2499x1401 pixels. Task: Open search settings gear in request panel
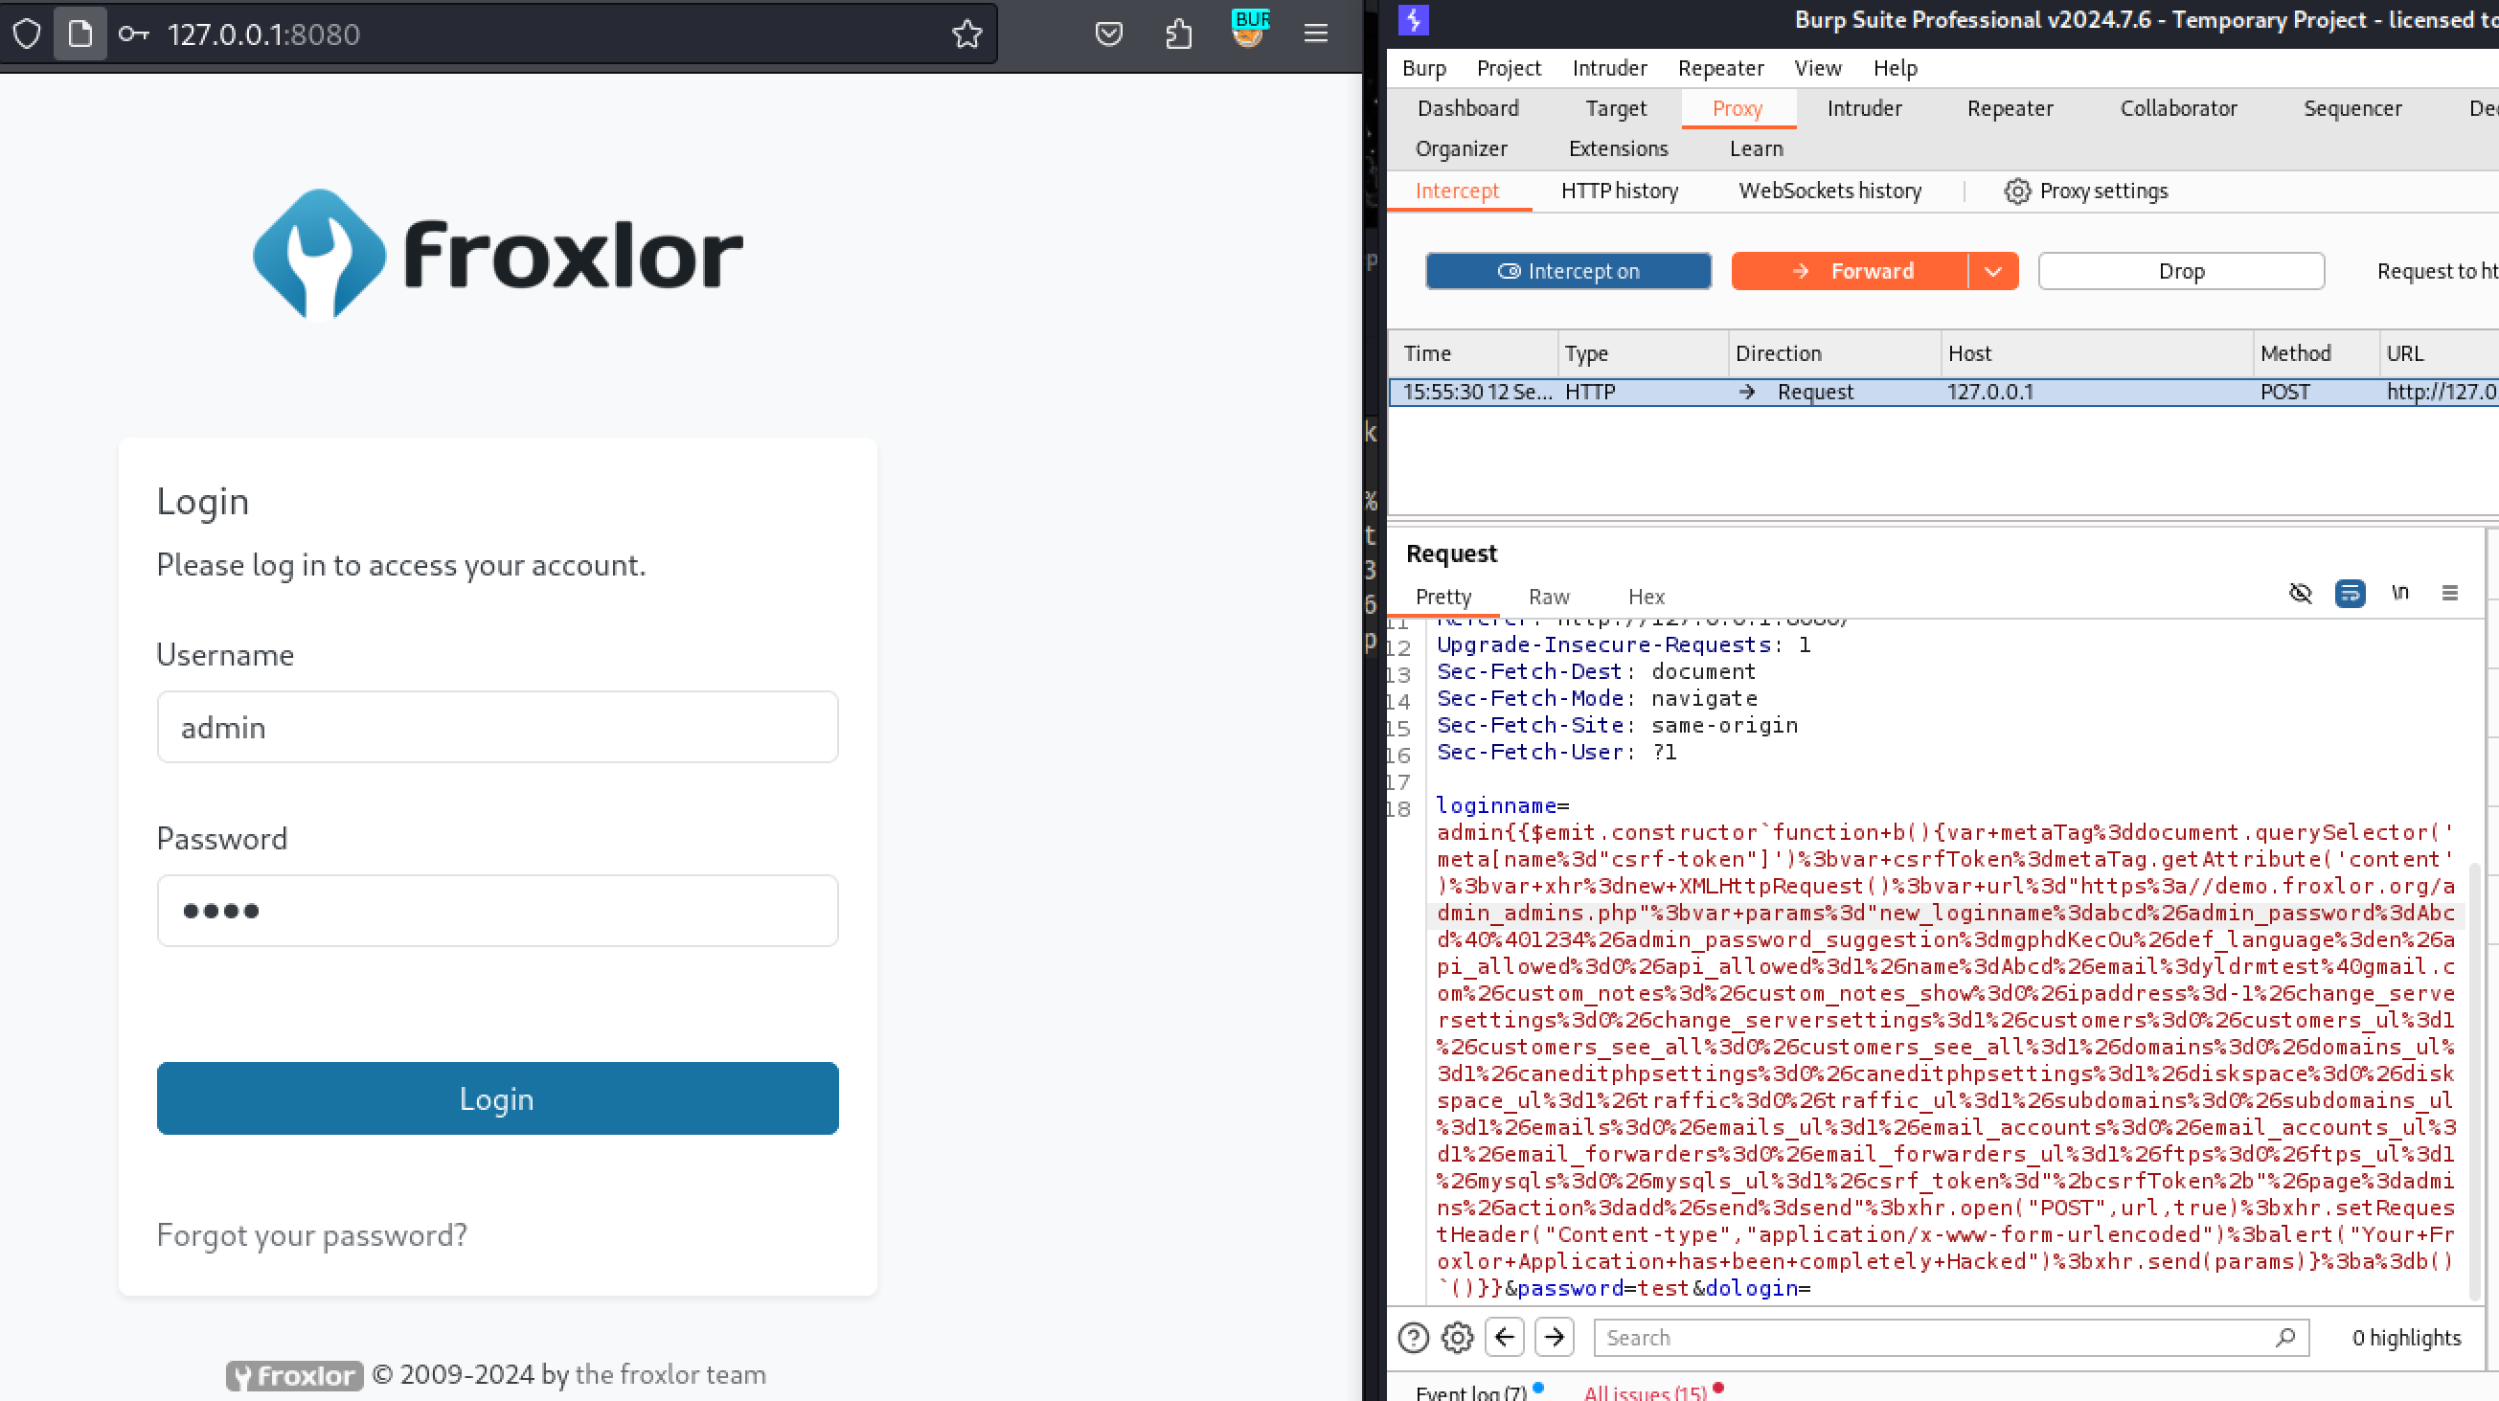[1457, 1338]
